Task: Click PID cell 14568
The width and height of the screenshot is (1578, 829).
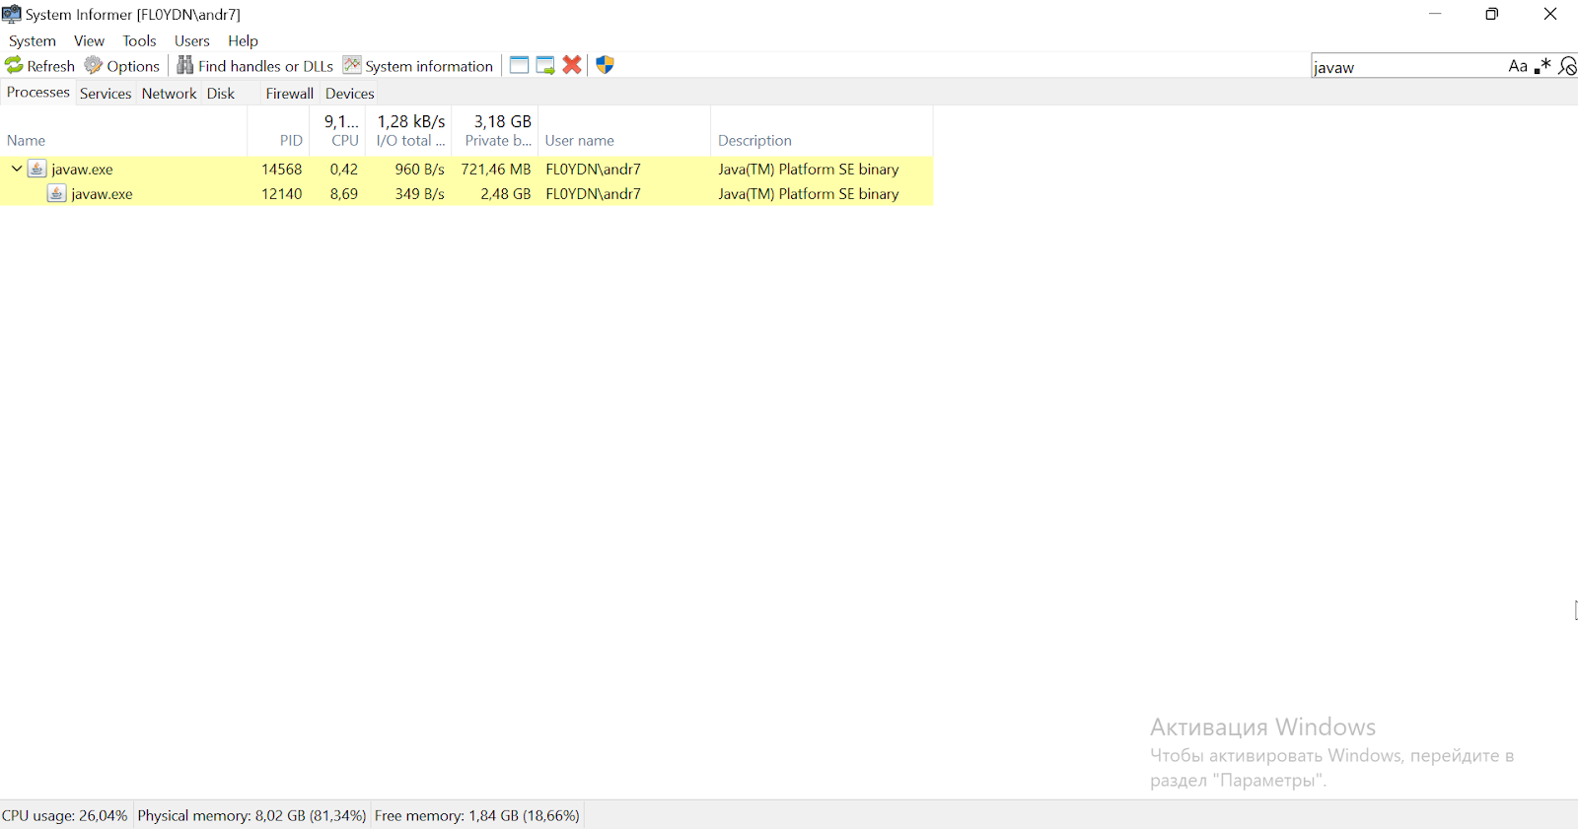Action: [282, 170]
